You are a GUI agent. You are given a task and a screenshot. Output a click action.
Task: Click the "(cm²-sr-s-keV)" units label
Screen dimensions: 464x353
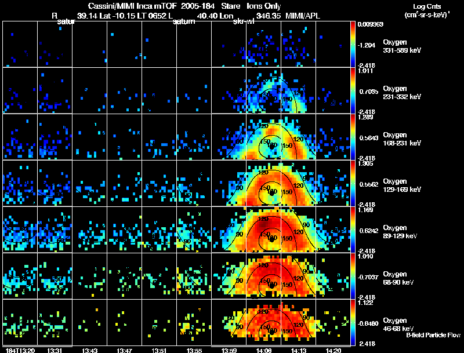point(427,15)
